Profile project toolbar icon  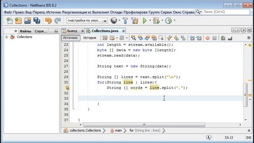click(168, 21)
